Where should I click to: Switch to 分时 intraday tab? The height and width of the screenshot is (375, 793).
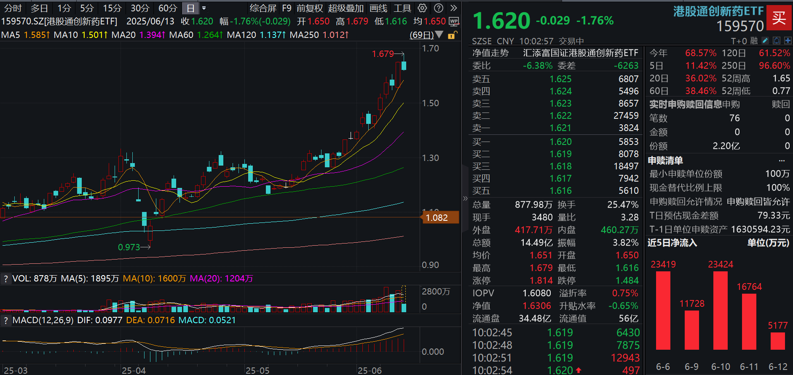pos(13,8)
